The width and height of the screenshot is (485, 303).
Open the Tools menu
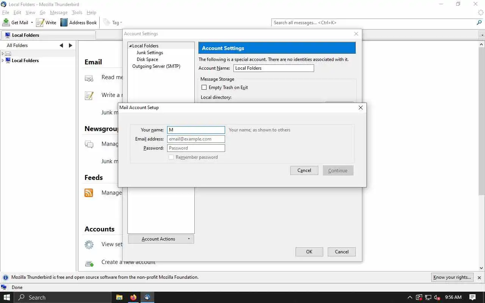[x=77, y=12]
